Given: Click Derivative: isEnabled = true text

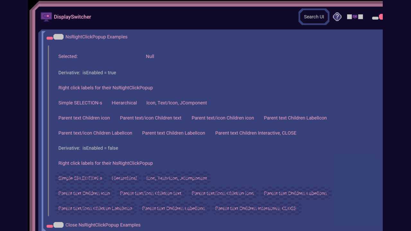Looking at the screenshot, I should (87, 73).
